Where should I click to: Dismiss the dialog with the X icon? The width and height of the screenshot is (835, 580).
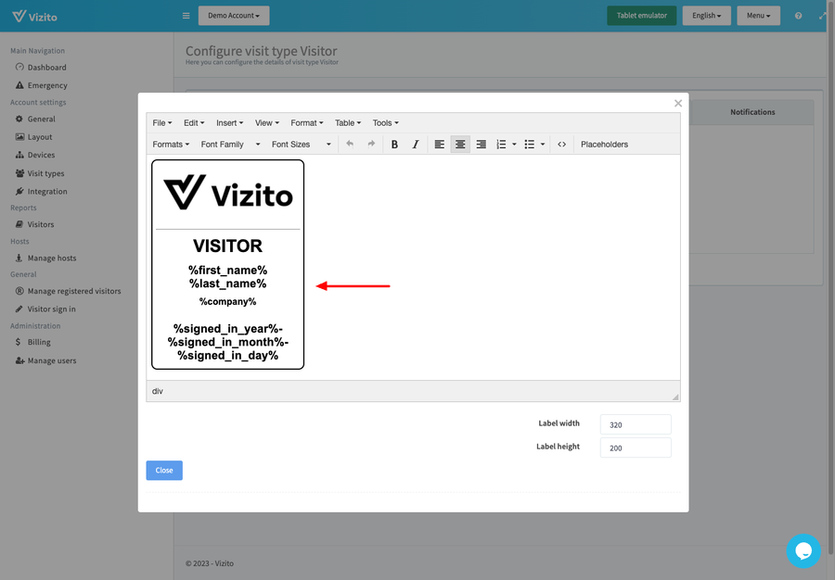[678, 104]
